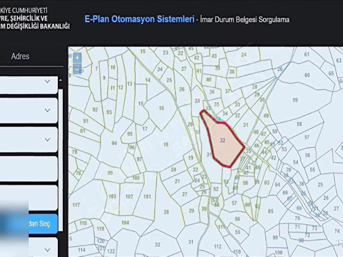Select parcel 94 on the map
The width and height of the screenshot is (343, 257).
(114, 143)
